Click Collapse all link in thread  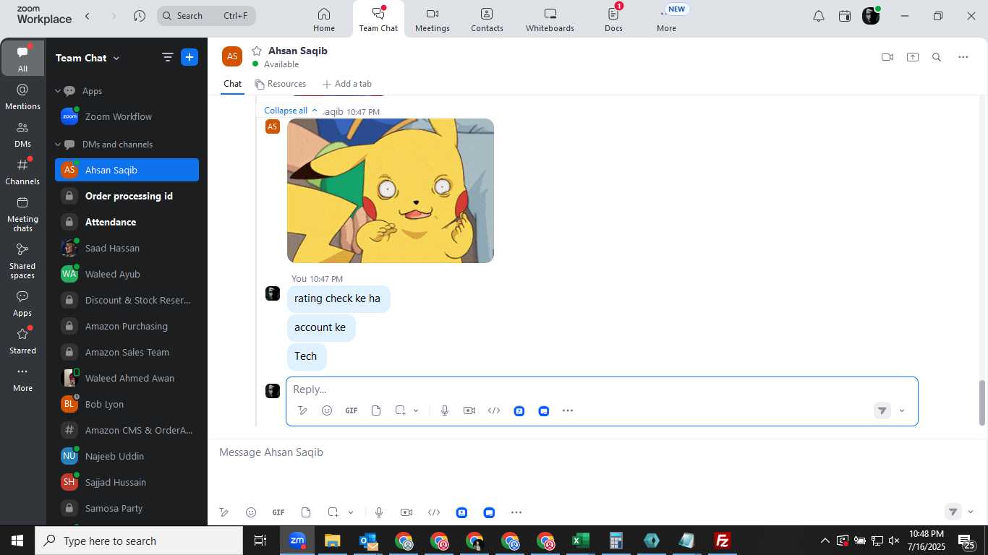tap(291, 111)
